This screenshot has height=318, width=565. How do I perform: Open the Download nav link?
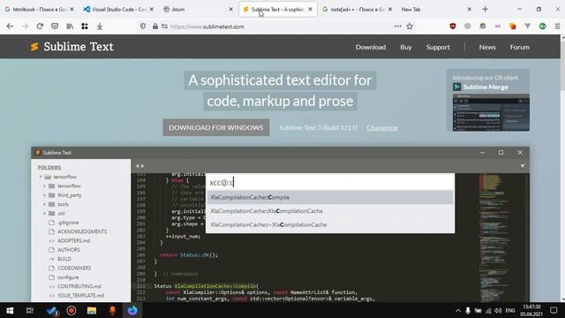tap(371, 47)
